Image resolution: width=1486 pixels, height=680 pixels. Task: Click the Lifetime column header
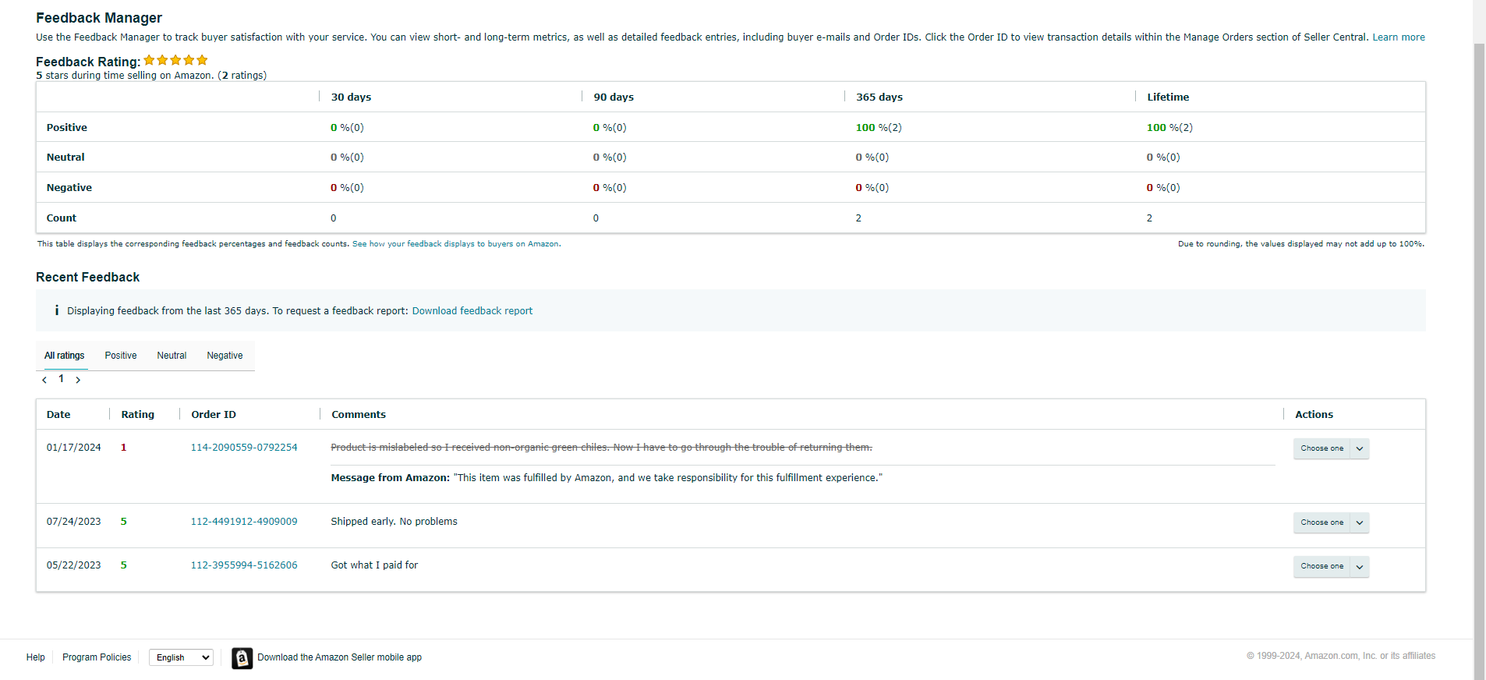pos(1168,97)
